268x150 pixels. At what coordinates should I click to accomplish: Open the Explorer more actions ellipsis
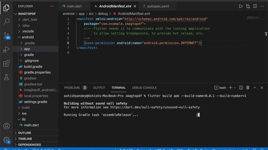pos(52,6)
